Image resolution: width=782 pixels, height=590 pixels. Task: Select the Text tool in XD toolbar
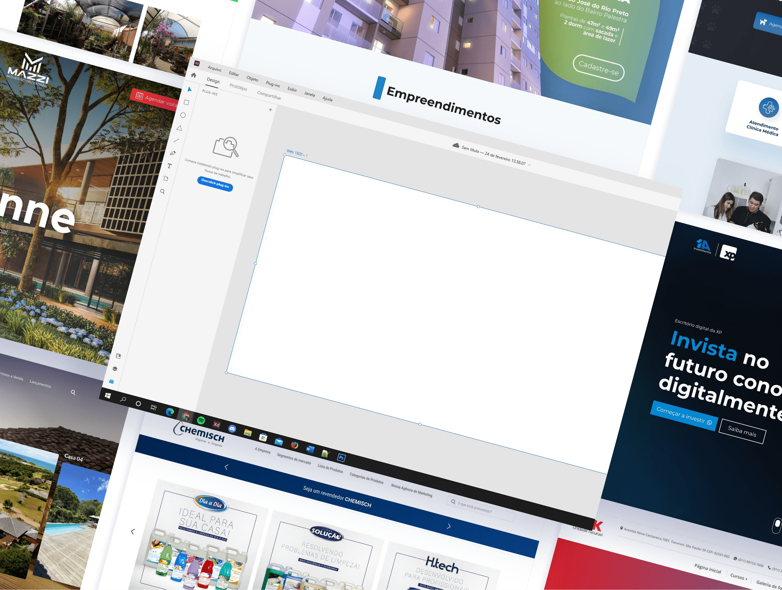tap(169, 166)
